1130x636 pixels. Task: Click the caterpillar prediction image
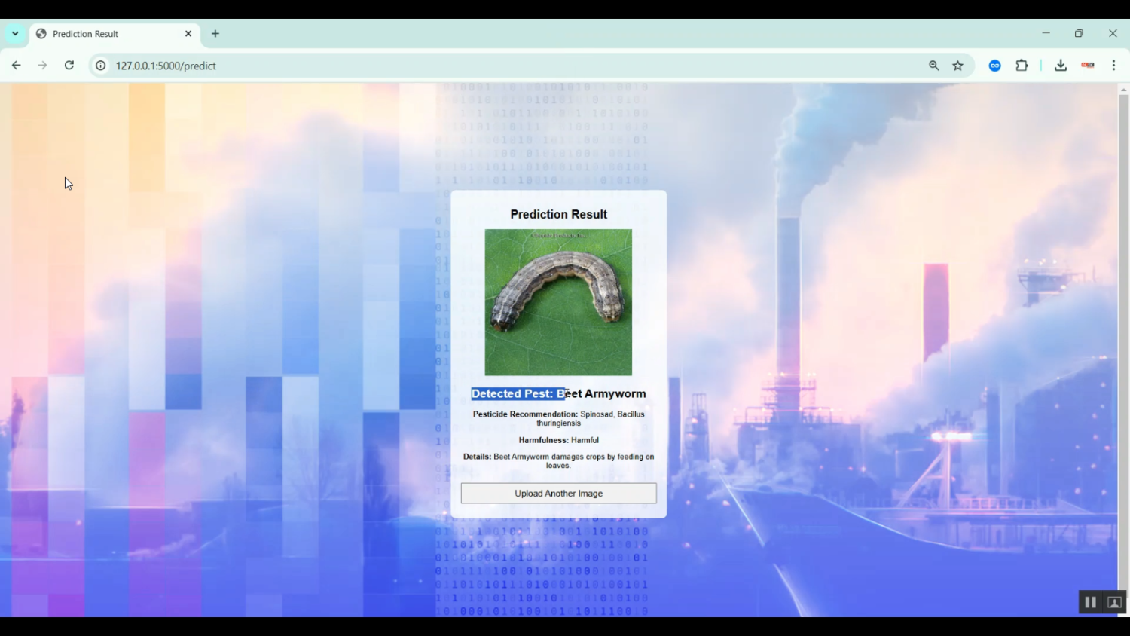(558, 302)
